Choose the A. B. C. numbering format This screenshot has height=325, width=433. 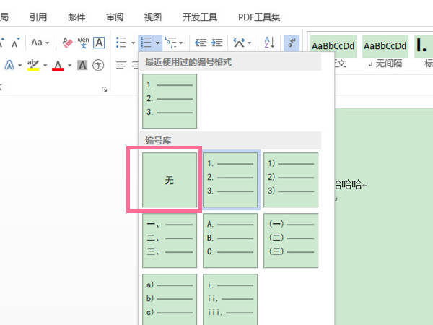230,241
